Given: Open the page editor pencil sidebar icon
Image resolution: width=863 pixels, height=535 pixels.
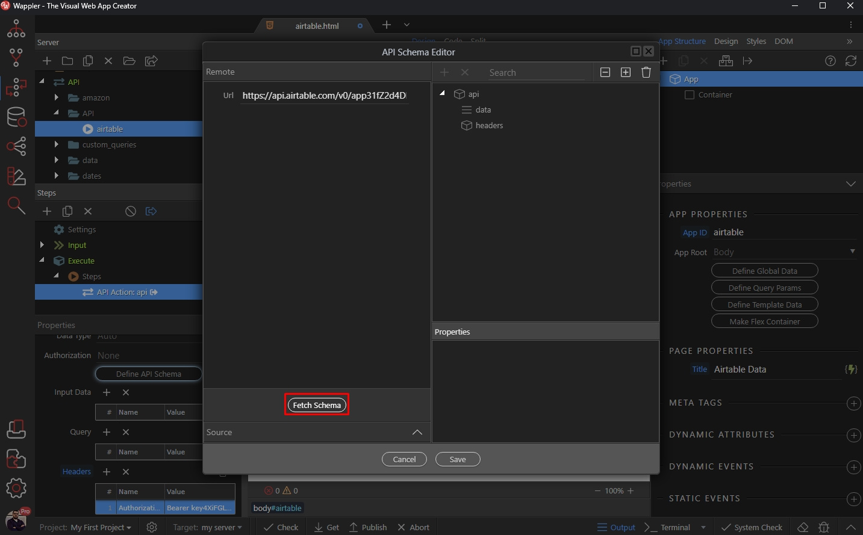Looking at the screenshot, I should click(16, 176).
